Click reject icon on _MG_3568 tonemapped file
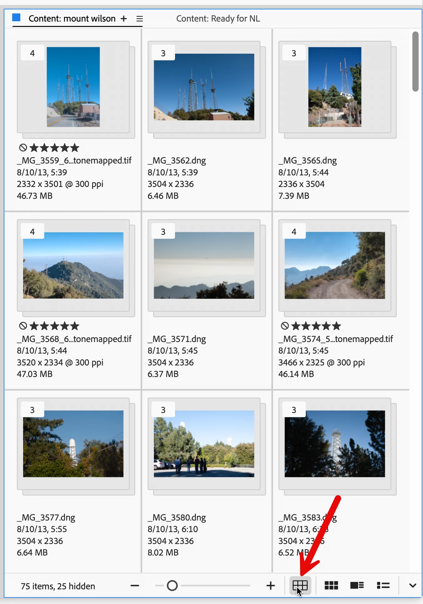The height and width of the screenshot is (604, 423). 23,326
